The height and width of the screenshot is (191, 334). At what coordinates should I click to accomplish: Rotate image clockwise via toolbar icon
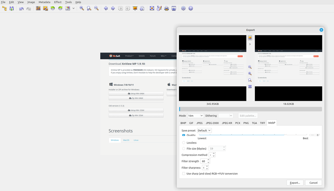(60, 8)
